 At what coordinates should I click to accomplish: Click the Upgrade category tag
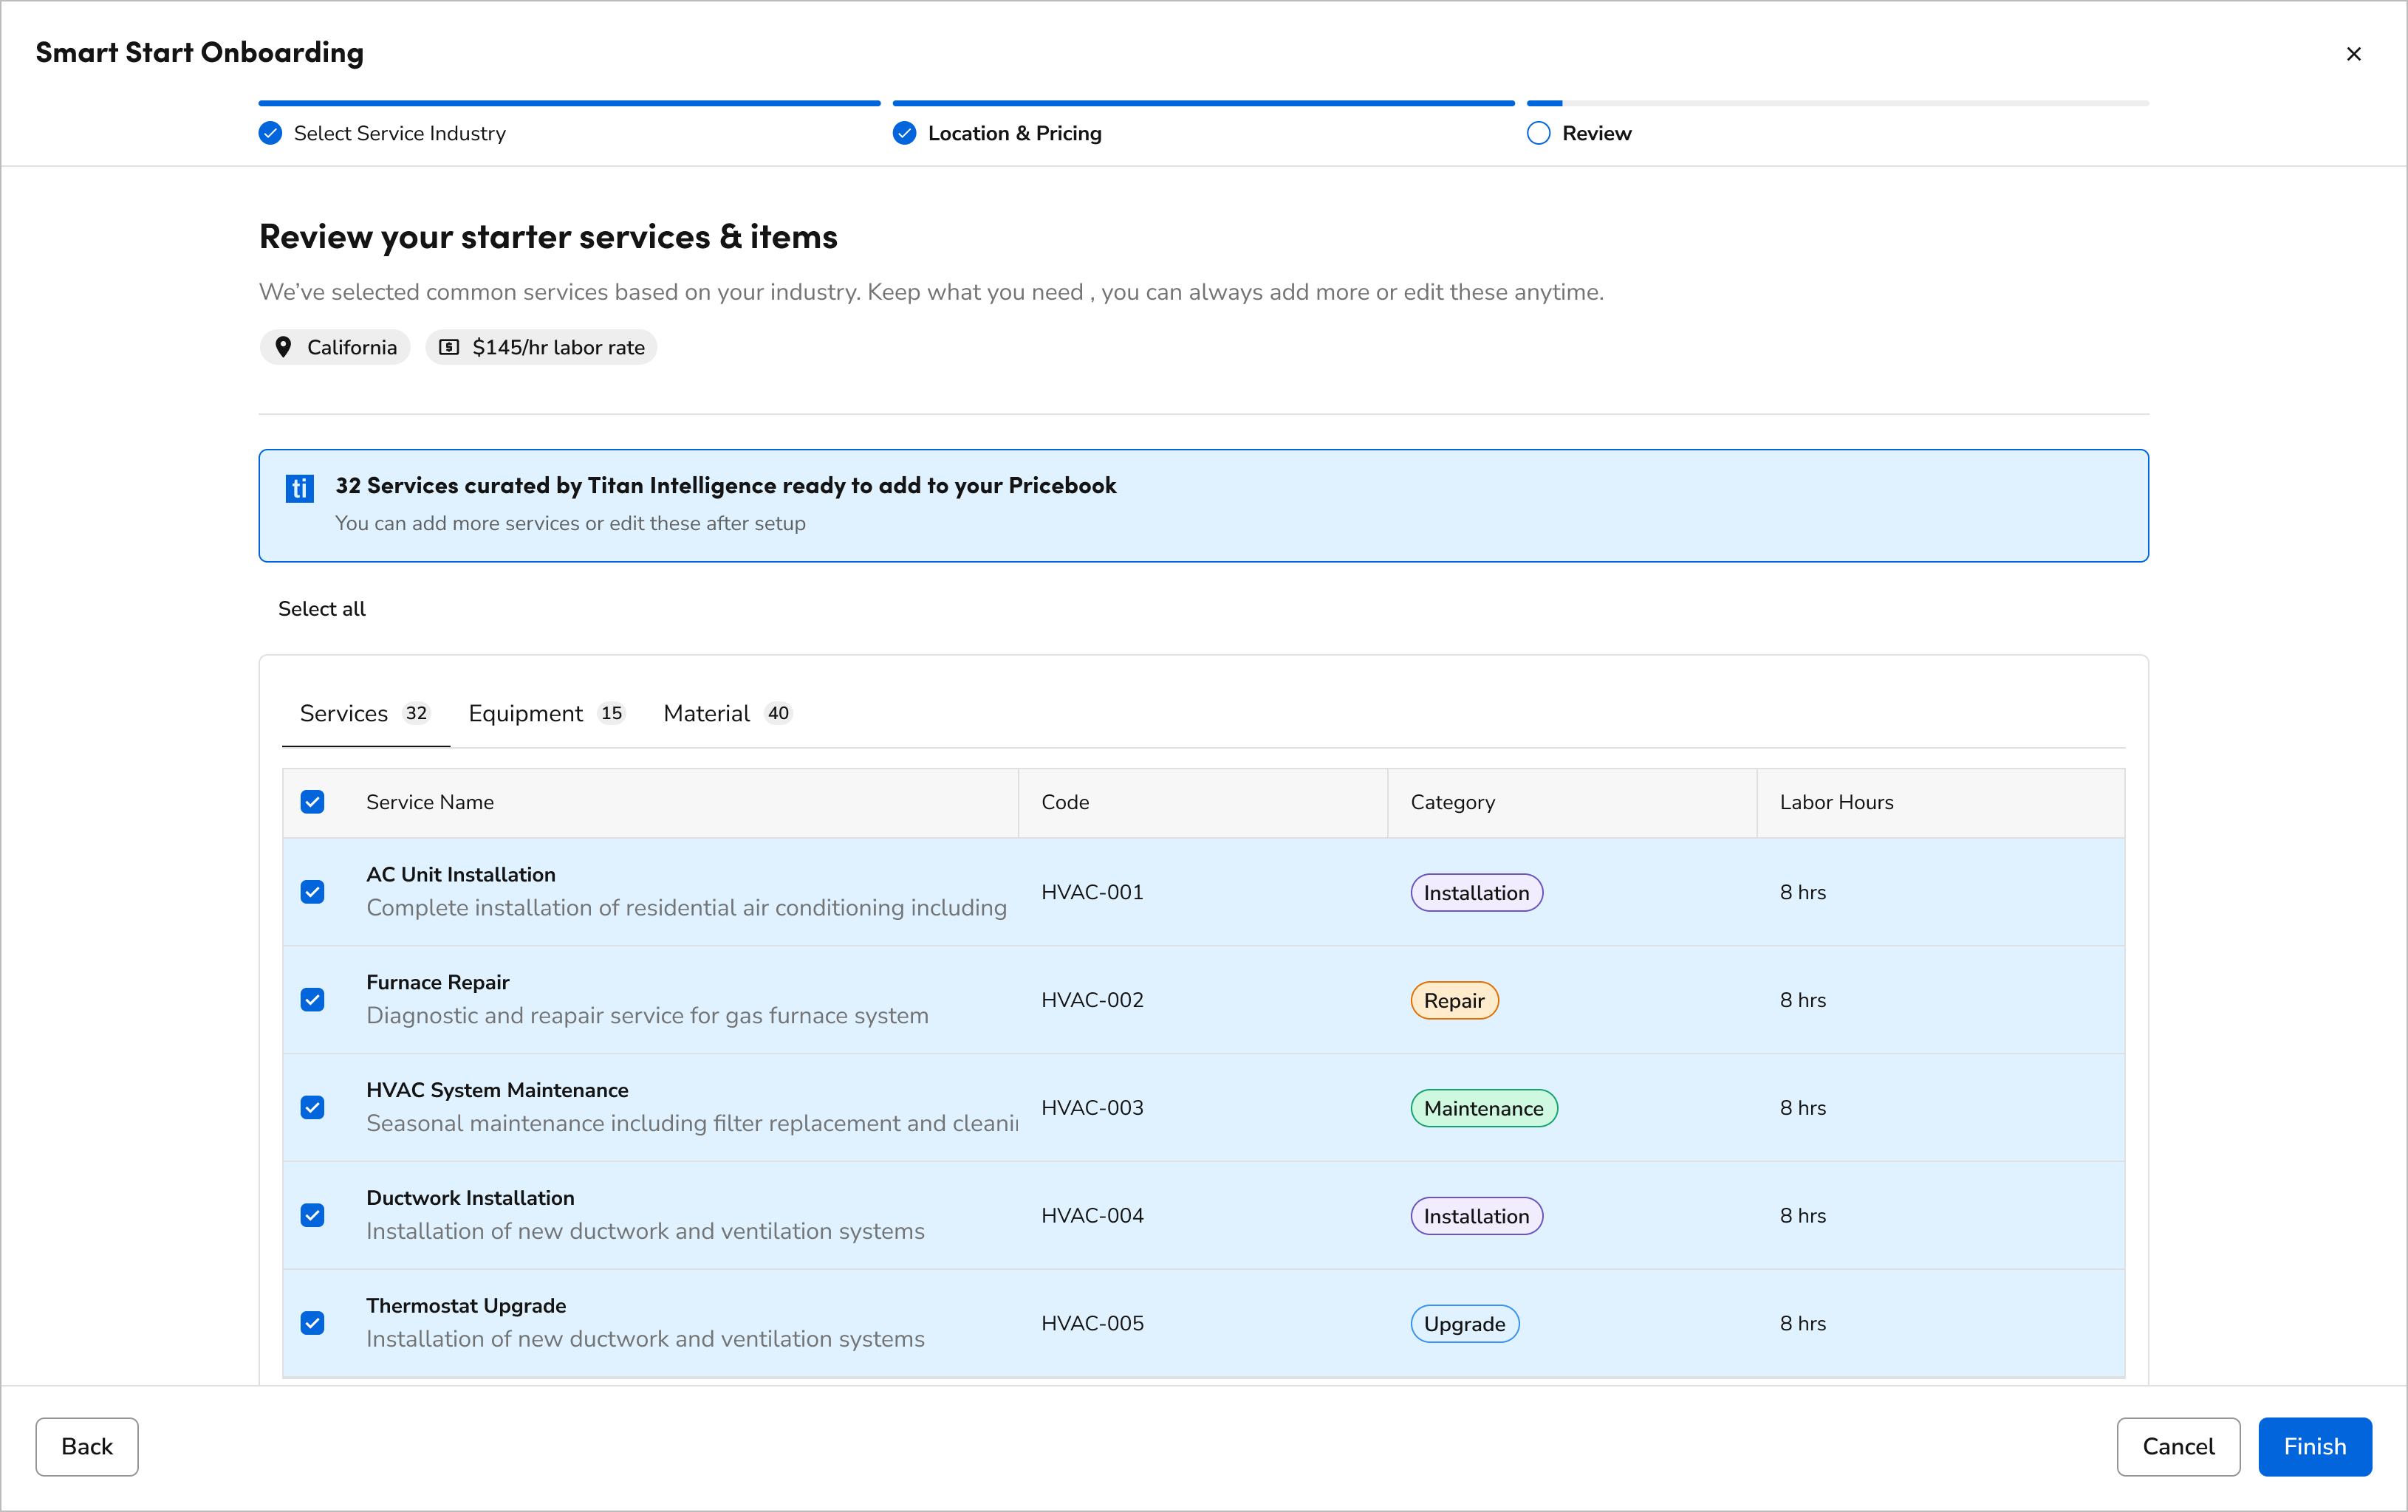(1464, 1324)
